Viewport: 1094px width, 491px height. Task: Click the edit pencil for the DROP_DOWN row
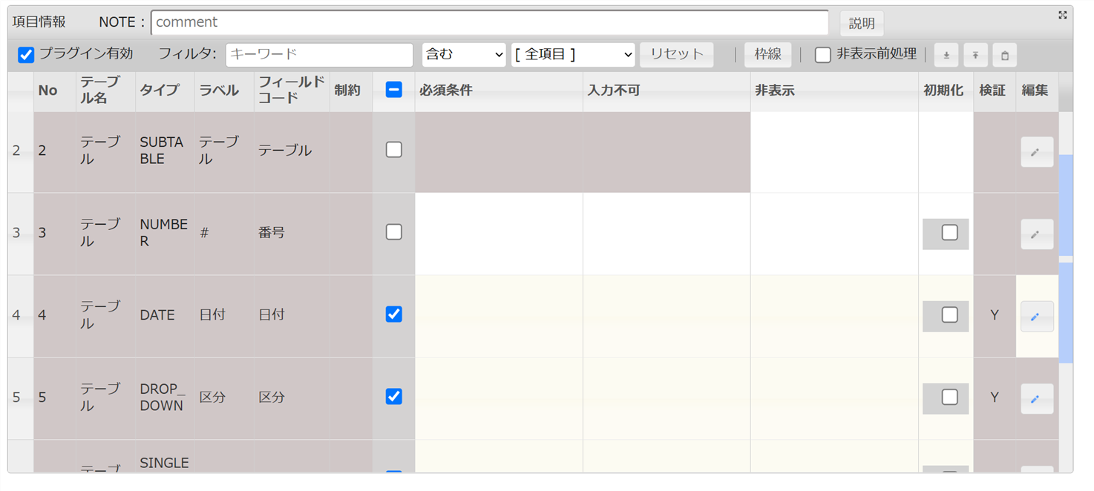[1036, 399]
